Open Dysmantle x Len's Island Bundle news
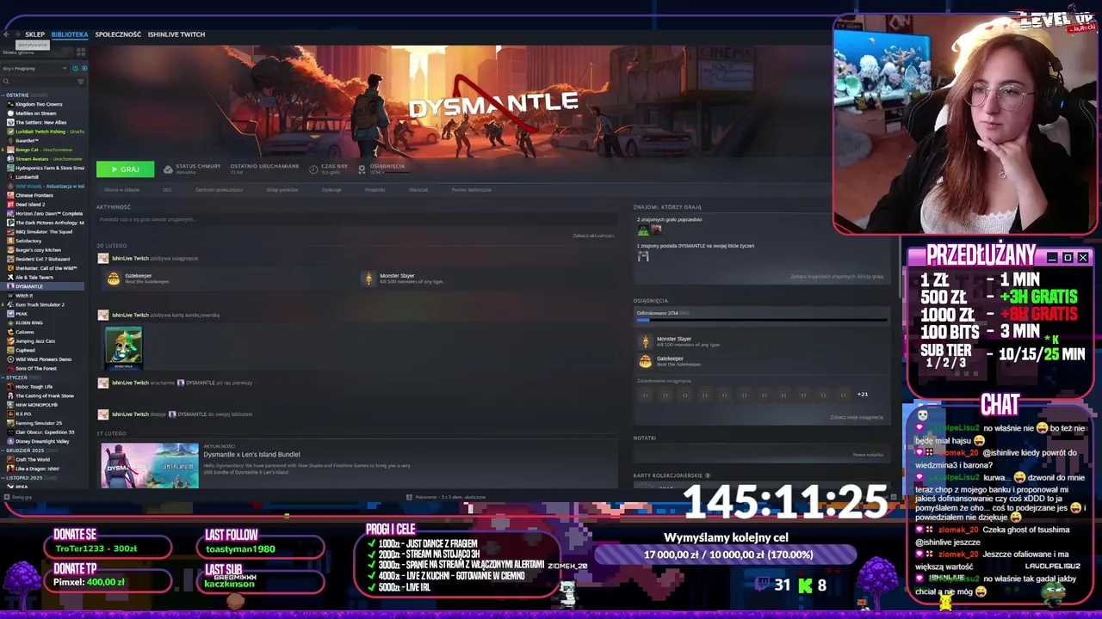 click(251, 454)
